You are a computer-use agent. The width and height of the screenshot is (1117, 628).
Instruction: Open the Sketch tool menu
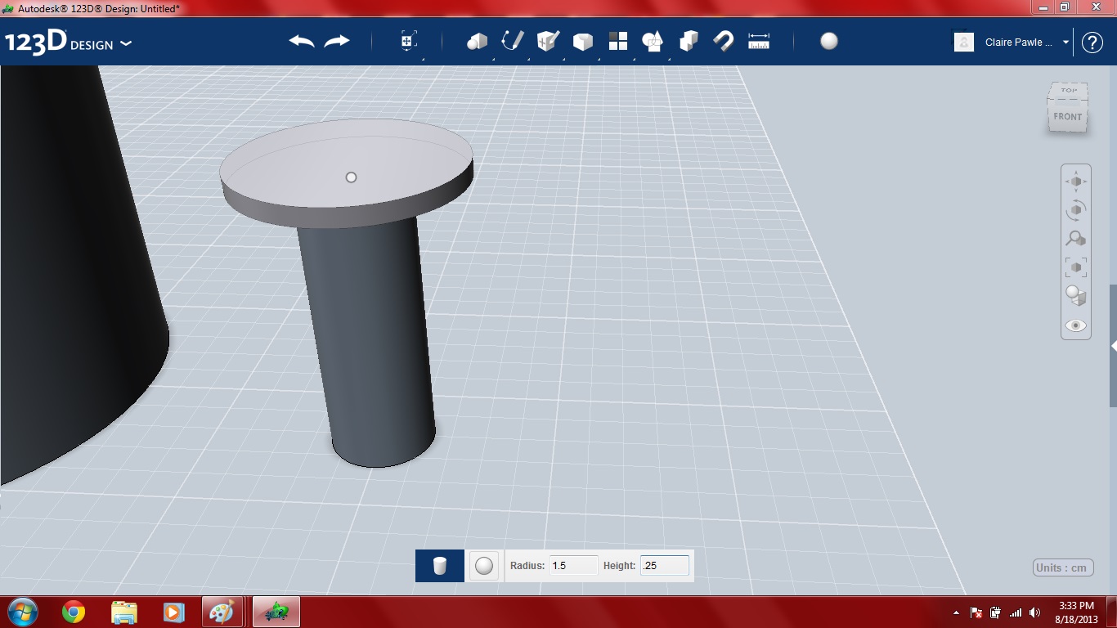tap(513, 41)
